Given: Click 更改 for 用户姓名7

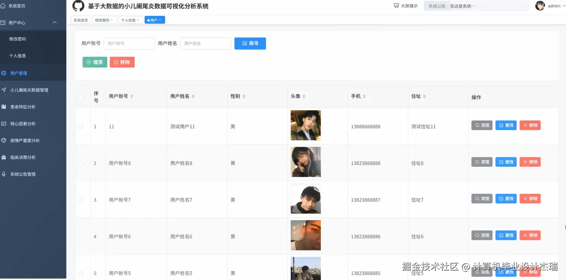Looking at the screenshot, I should point(506,199).
